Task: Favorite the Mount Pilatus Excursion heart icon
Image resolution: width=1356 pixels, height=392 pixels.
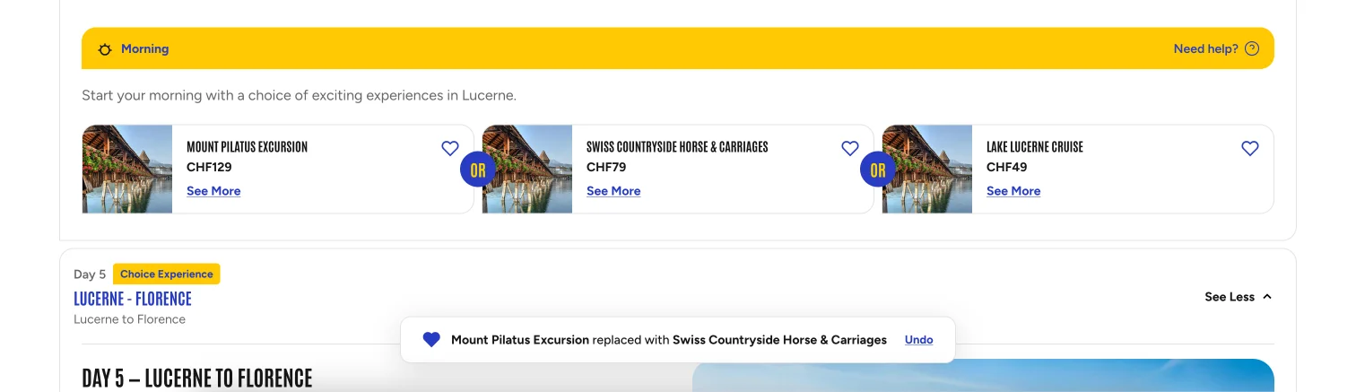Action: [x=450, y=149]
